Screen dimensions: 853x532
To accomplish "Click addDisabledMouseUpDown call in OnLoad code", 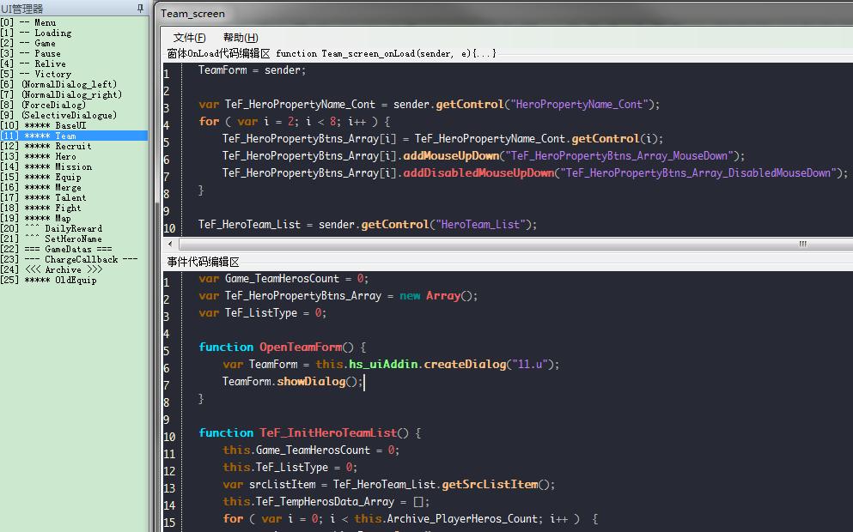I will point(478,172).
